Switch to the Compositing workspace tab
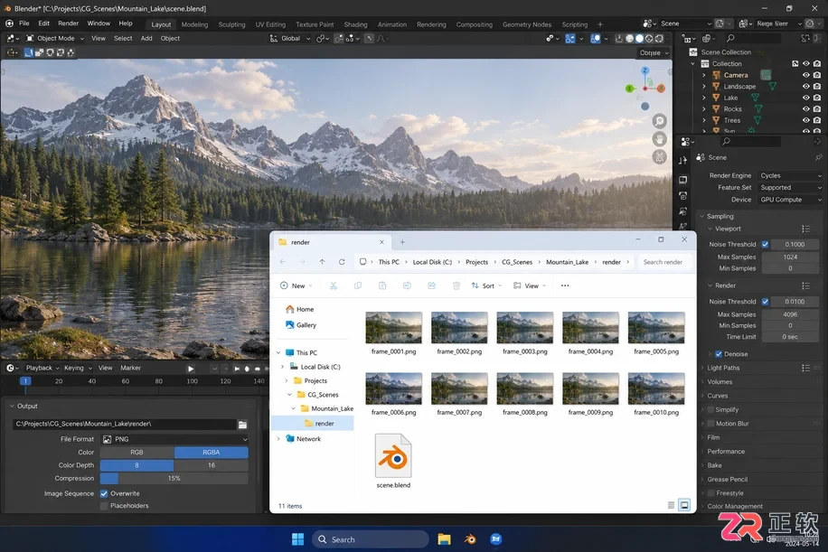Image resolution: width=828 pixels, height=552 pixels. click(474, 24)
